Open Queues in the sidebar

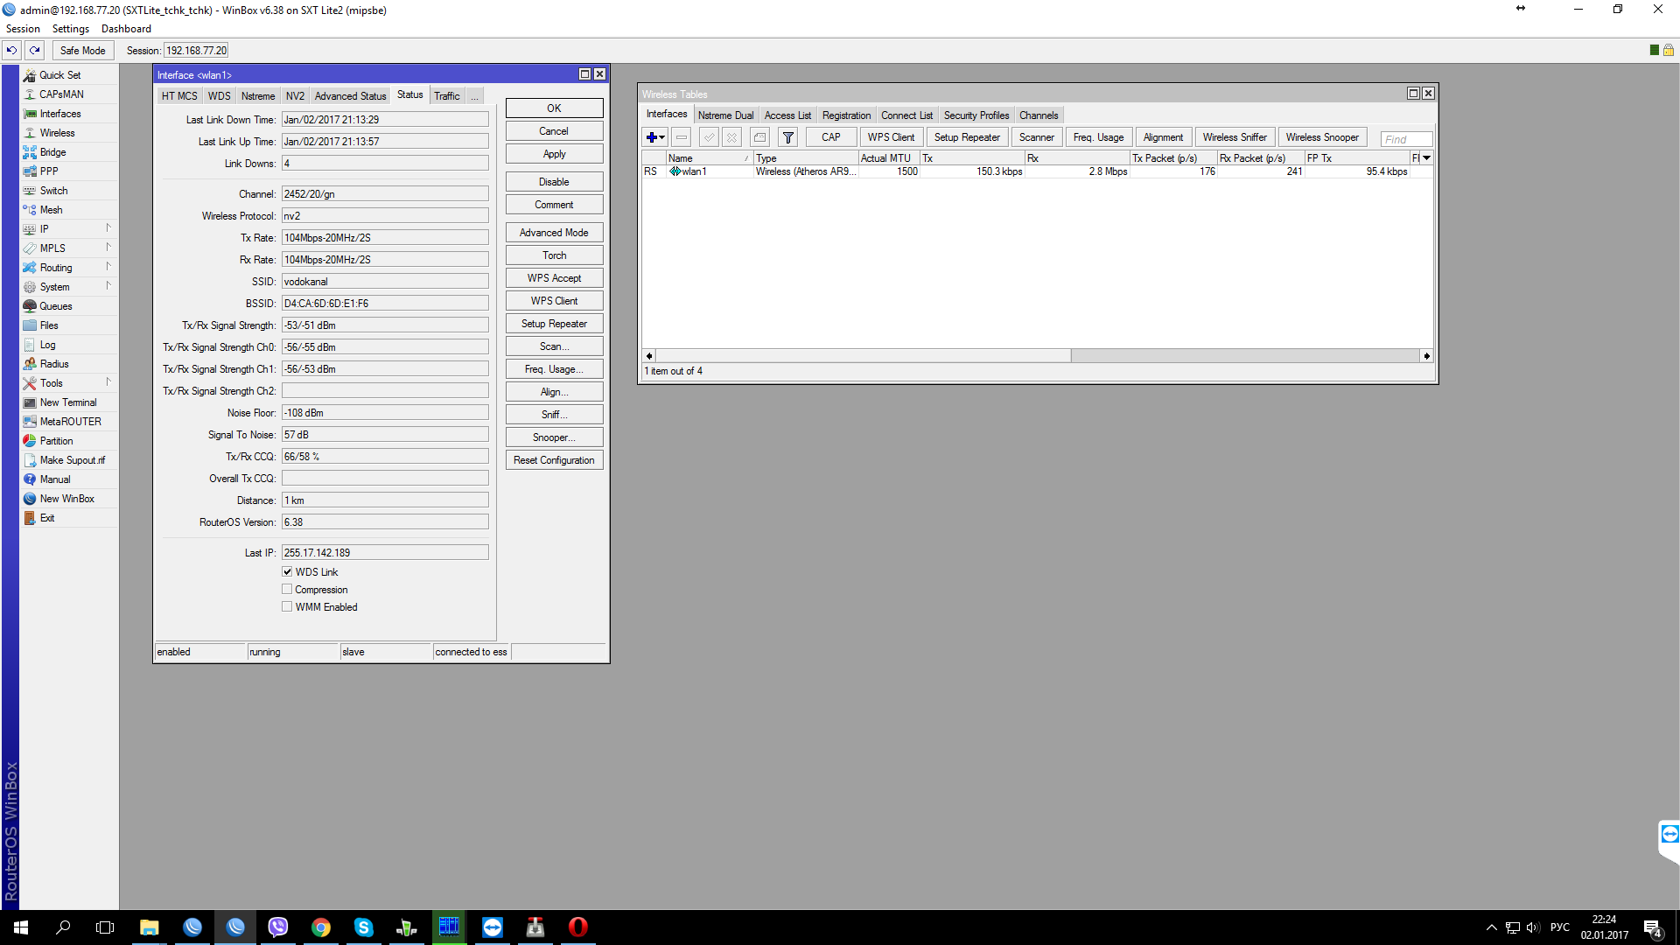pos(55,306)
